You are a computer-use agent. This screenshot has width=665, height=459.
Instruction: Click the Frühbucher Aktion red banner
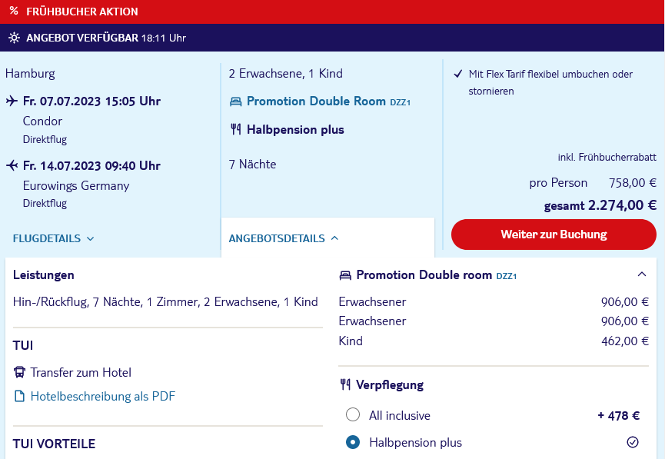332,12
